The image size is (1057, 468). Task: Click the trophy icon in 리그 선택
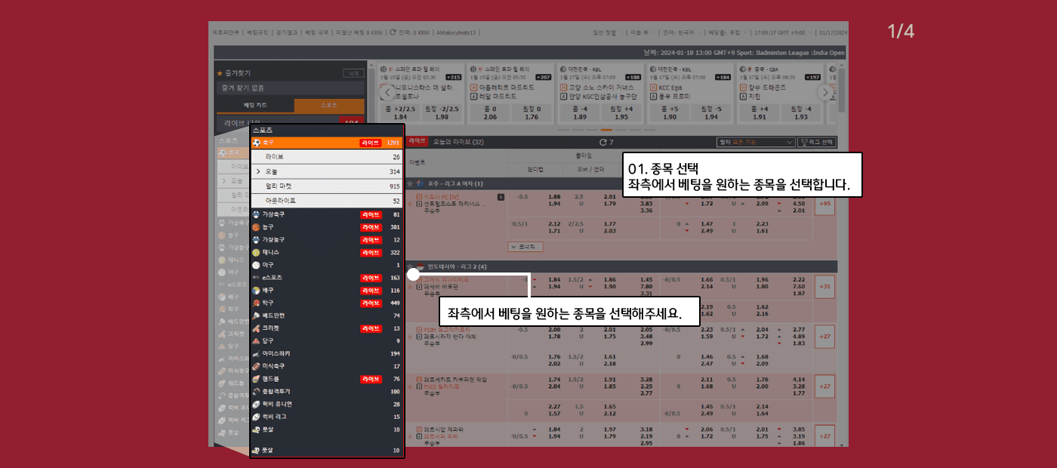804,142
